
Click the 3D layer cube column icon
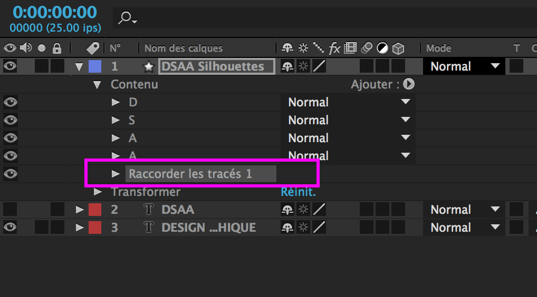click(x=398, y=48)
